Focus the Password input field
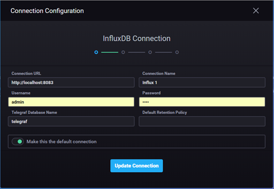Image resolution: width=274 pixels, height=189 pixels. point(202,102)
